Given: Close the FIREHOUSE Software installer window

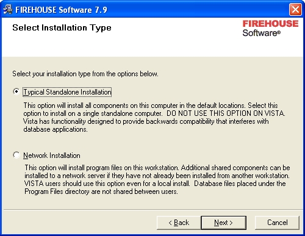Looking at the screenshot, I should tap(295, 9).
